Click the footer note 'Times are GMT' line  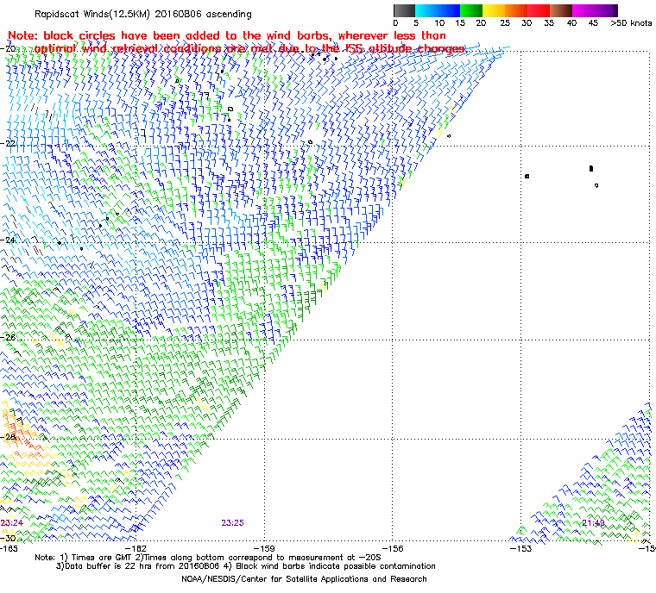click(x=208, y=558)
